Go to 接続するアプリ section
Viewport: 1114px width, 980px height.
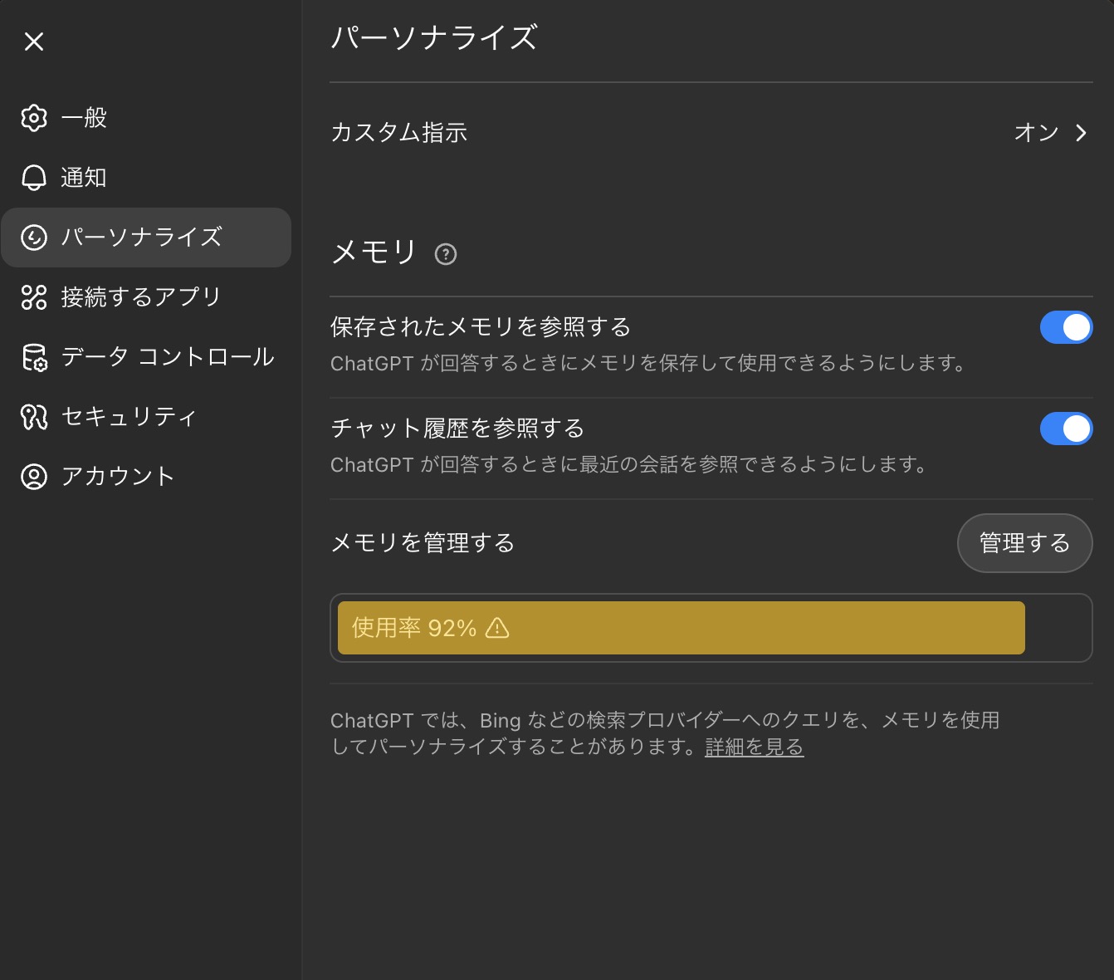click(x=146, y=297)
